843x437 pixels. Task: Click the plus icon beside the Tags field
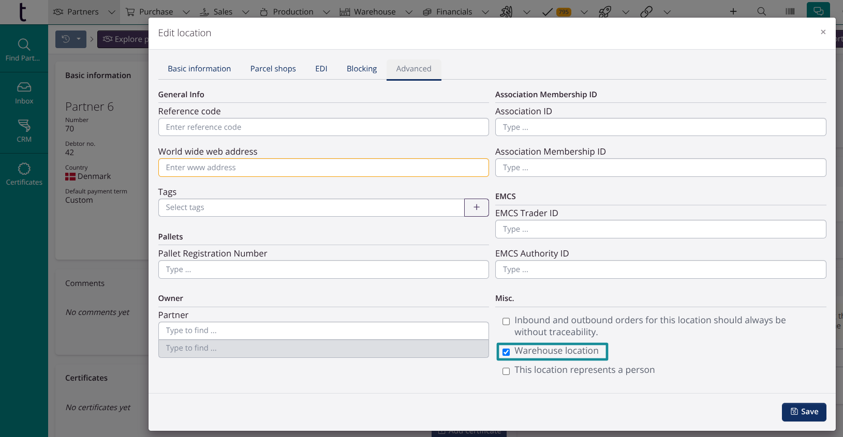[476, 207]
